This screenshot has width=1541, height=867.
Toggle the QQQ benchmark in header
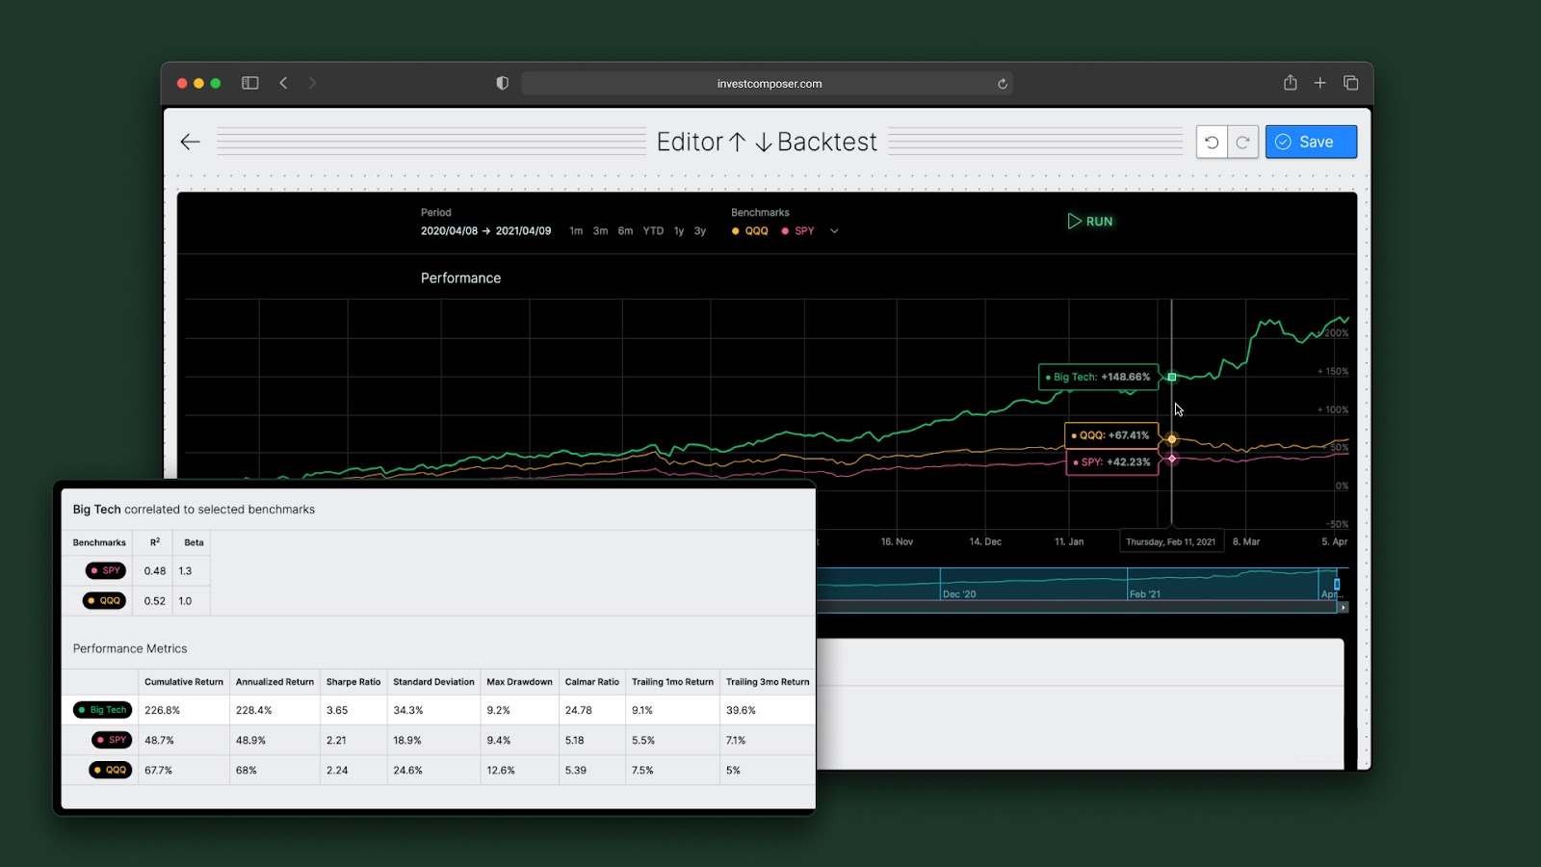[750, 231]
